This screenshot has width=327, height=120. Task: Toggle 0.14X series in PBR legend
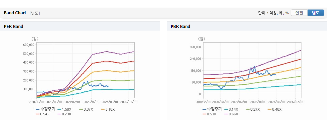pyautogui.click(x=231, y=109)
